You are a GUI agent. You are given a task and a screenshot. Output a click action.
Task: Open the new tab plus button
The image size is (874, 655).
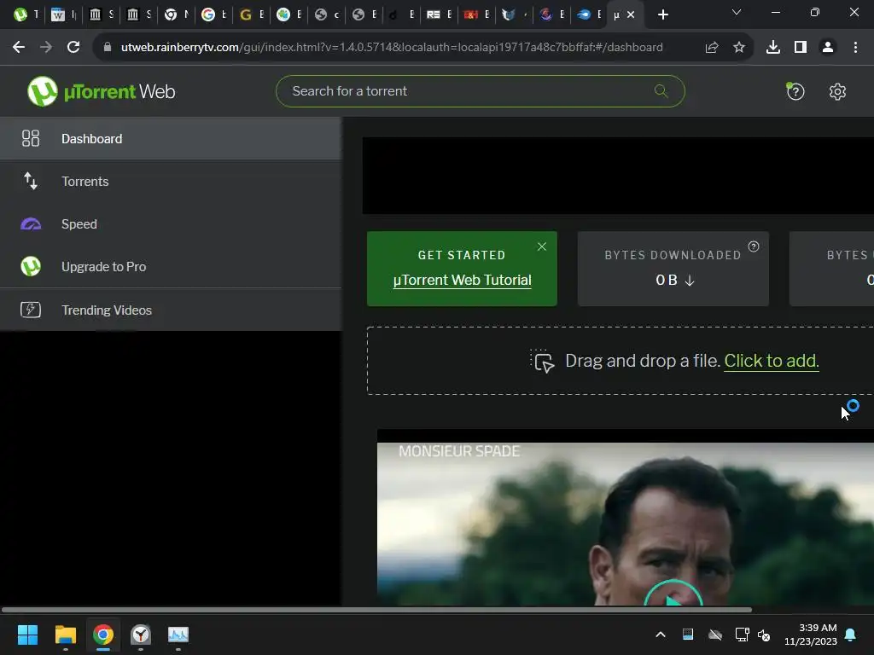(x=662, y=14)
